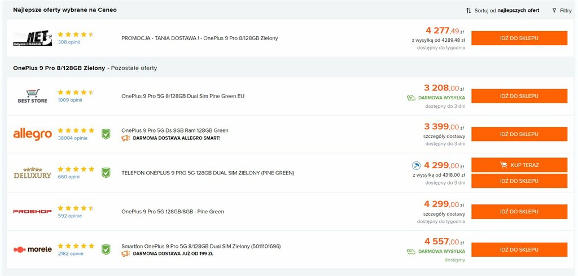Click megaphone icon in Allegro offer

click(126, 138)
